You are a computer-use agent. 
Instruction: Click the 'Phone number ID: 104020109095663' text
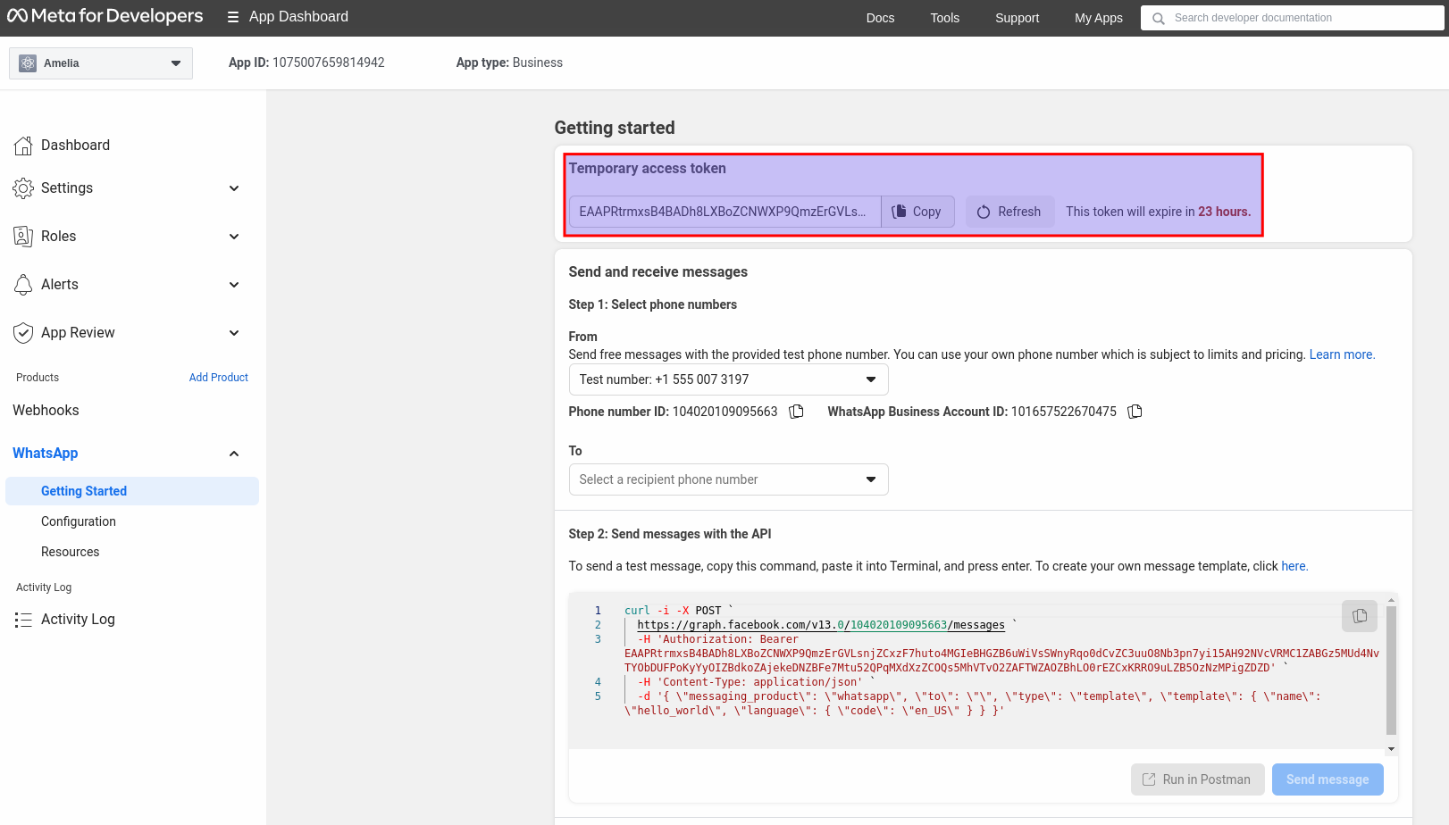tap(673, 412)
